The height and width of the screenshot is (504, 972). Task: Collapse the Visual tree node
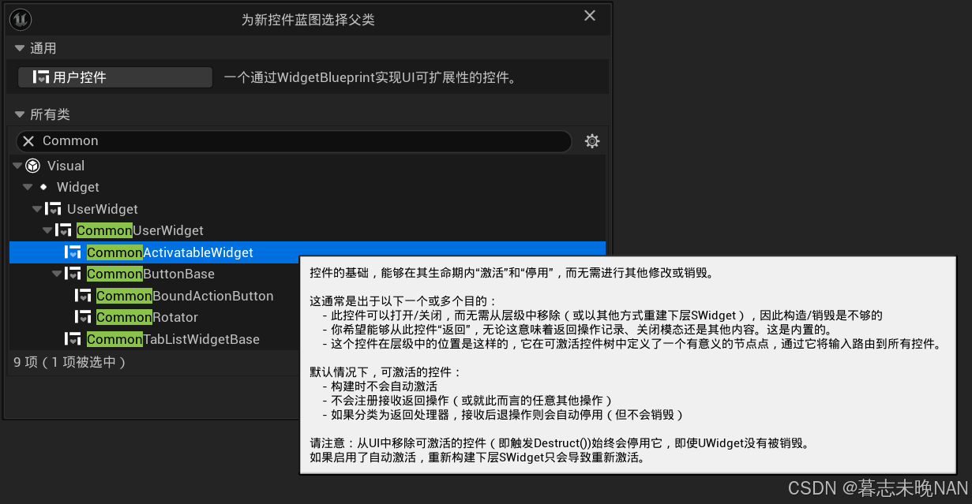17,166
